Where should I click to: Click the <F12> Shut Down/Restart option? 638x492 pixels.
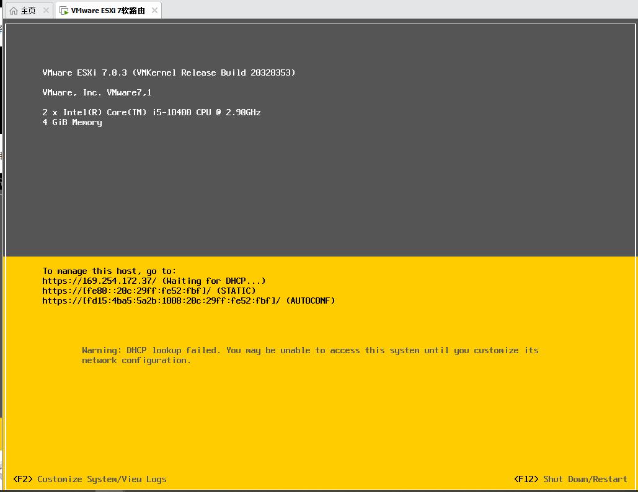pos(570,480)
